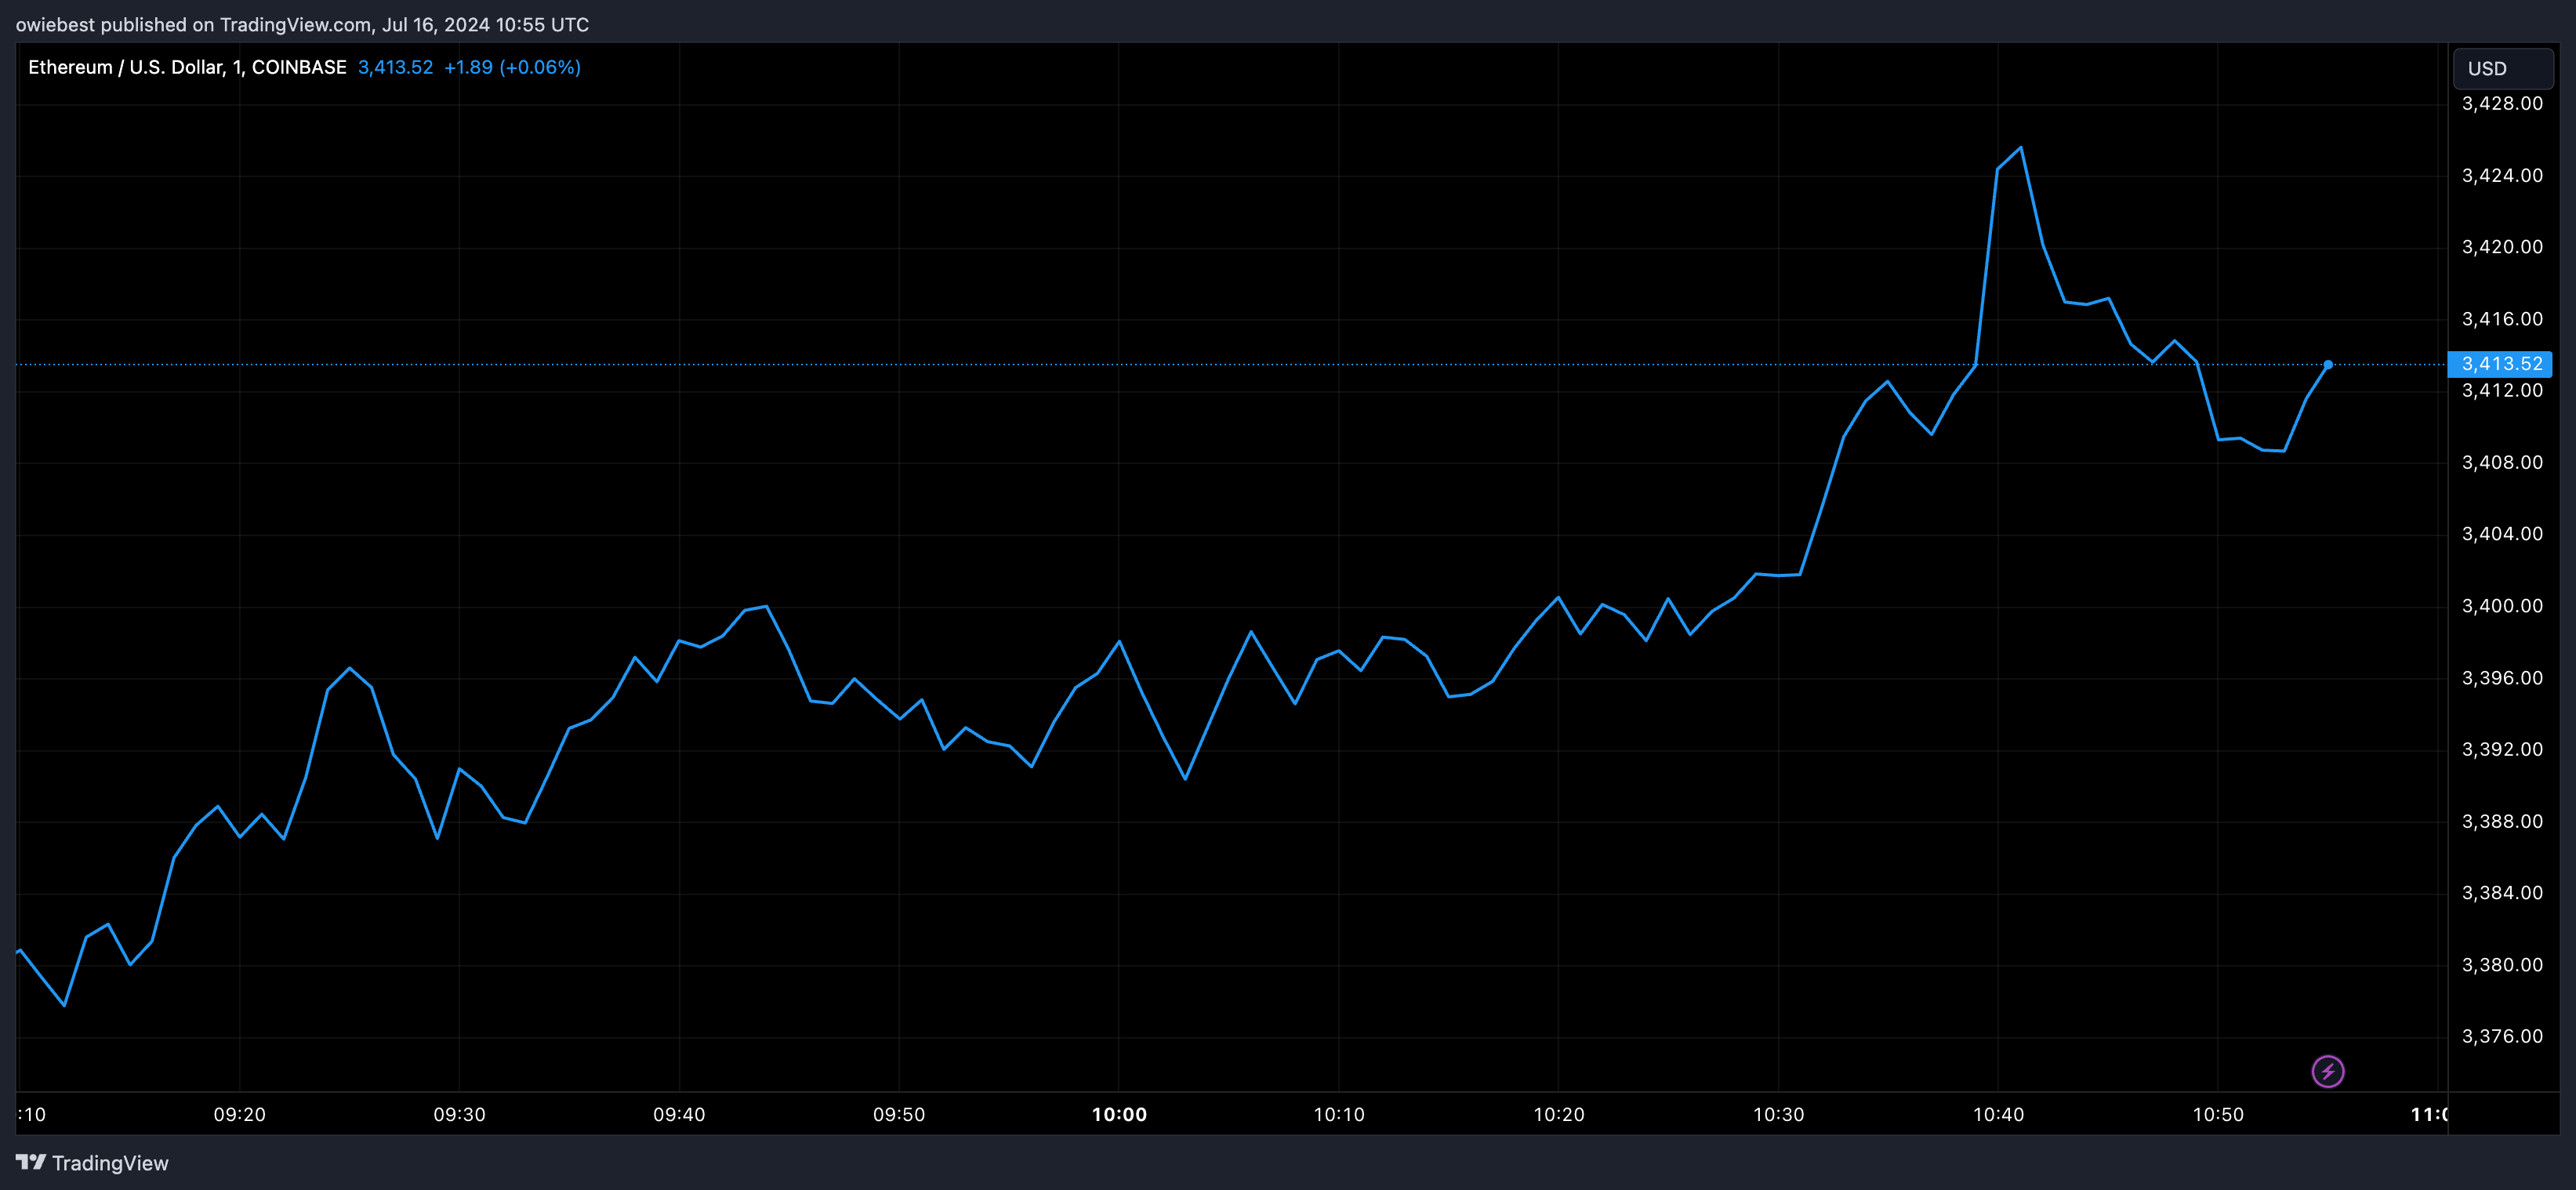2576x1190 pixels.
Task: Click the 3,404.00 price axis label
Action: [2502, 534]
